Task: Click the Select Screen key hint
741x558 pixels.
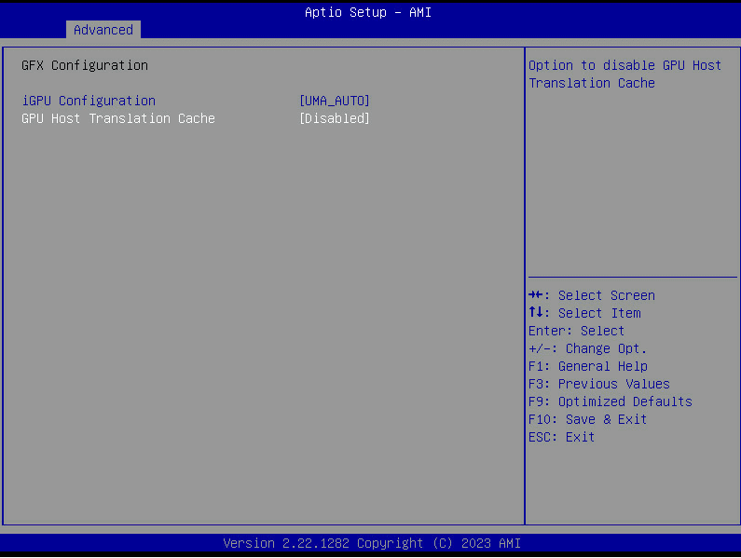Action: [592, 295]
